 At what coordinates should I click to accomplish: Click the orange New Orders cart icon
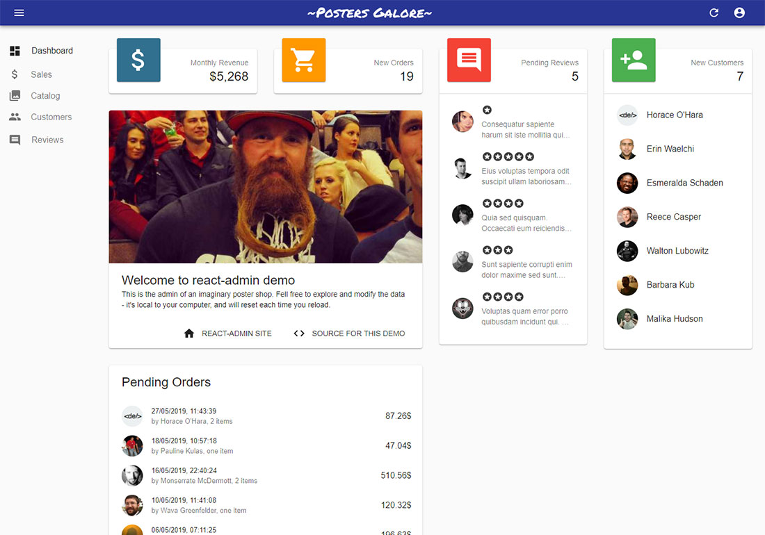tap(303, 60)
